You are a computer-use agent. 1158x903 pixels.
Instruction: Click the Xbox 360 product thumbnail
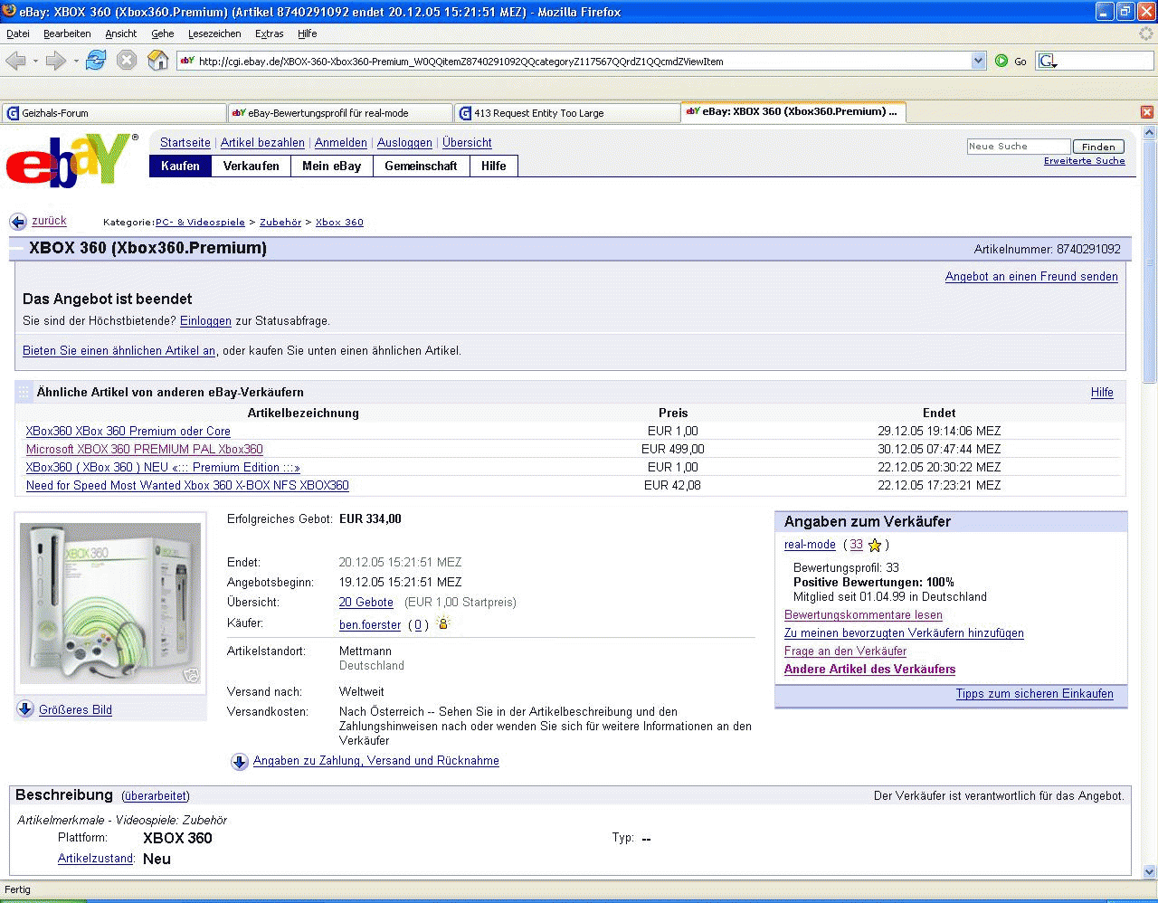click(x=110, y=604)
